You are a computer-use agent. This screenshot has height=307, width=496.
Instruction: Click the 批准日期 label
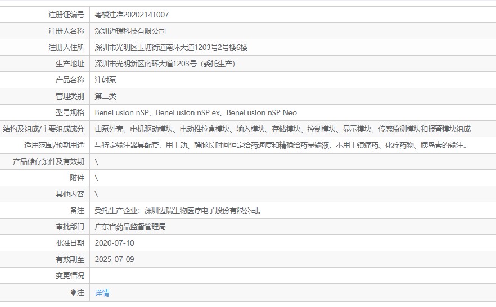click(x=70, y=243)
